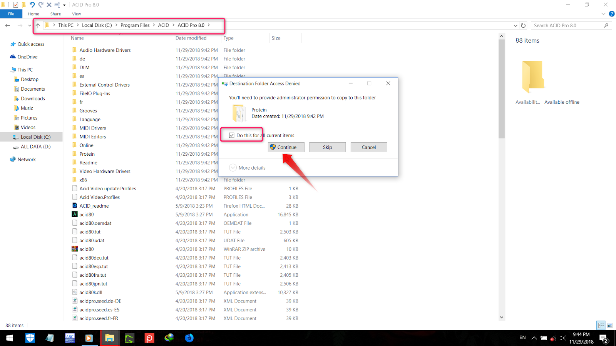Viewport: 616px width, 346px height.
Task: Refresh the ACID Pro 8.0 folder
Action: click(523, 25)
